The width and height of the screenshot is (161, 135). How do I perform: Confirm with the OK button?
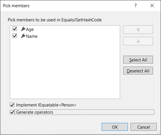point(115,127)
